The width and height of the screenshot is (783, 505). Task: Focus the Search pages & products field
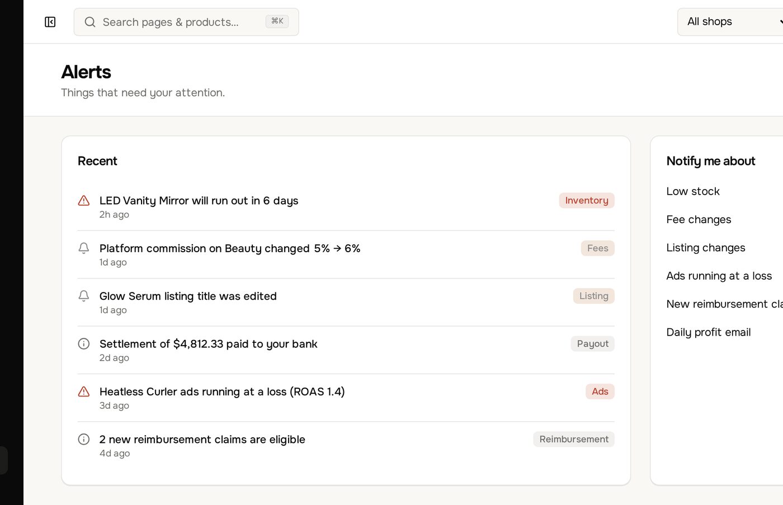click(x=186, y=22)
